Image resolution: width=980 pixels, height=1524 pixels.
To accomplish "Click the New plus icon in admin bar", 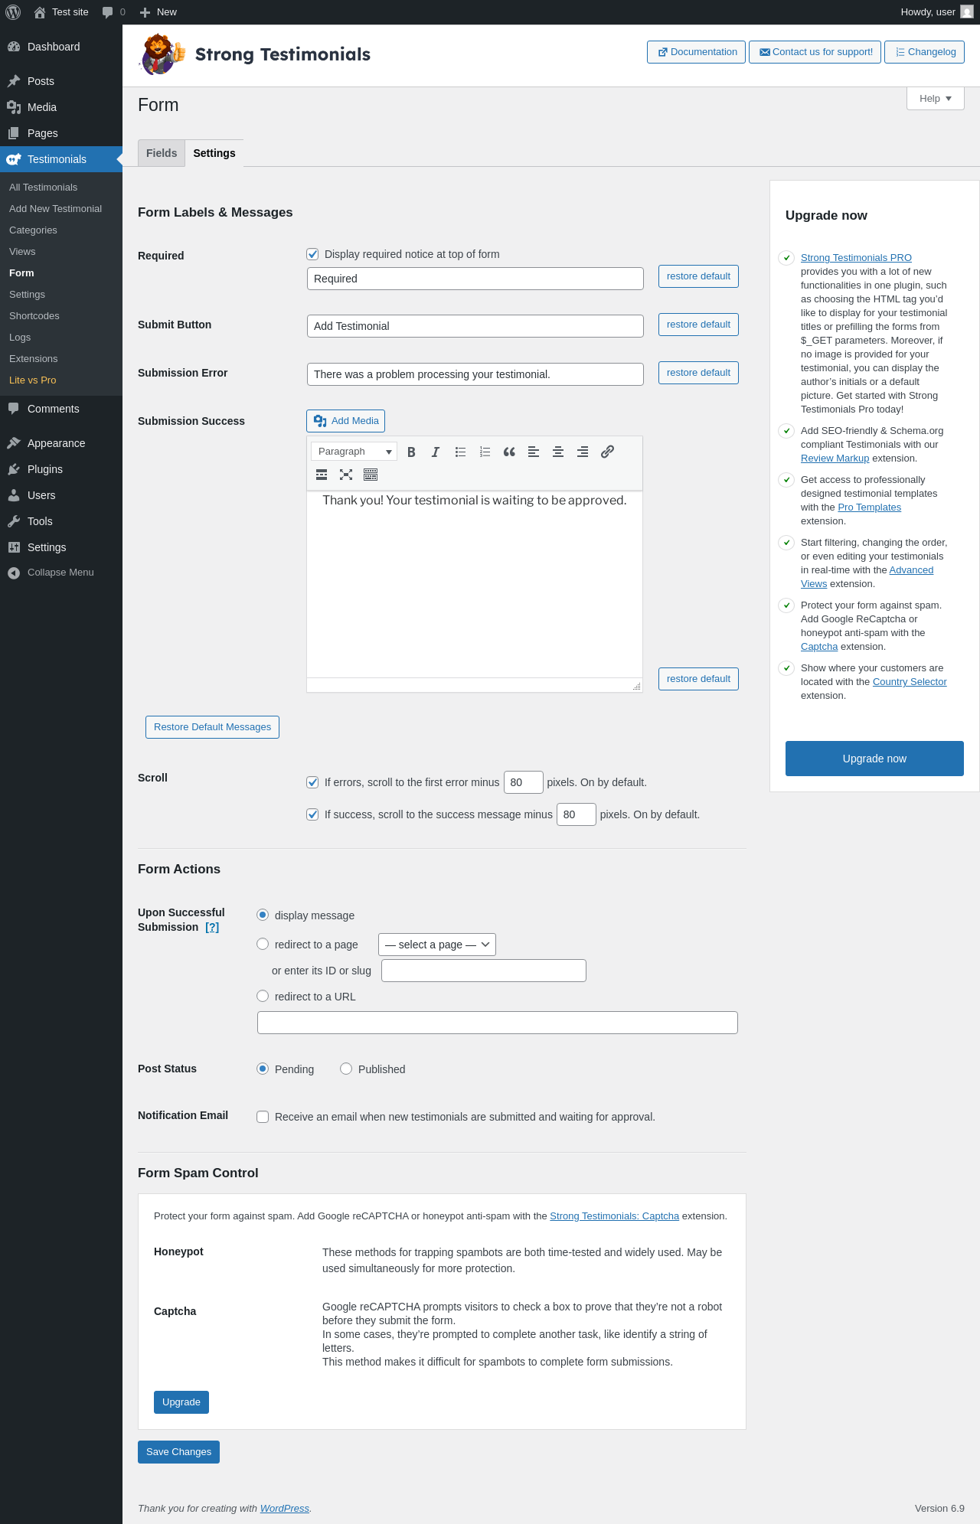I will (x=145, y=12).
